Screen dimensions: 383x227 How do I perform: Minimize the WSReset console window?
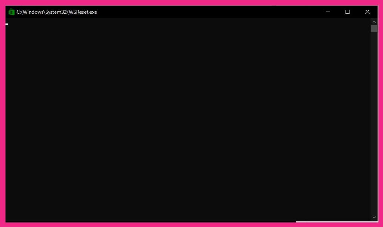tap(328, 12)
